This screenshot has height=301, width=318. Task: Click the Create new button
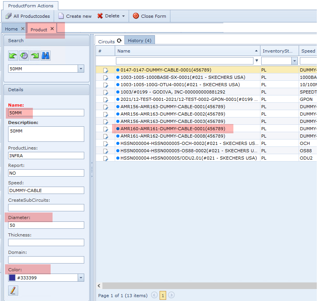point(75,16)
